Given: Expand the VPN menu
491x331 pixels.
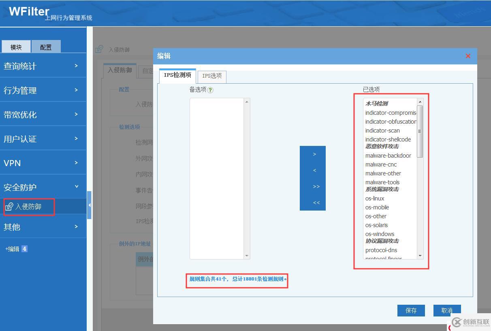Looking at the screenshot, I should 43,163.
